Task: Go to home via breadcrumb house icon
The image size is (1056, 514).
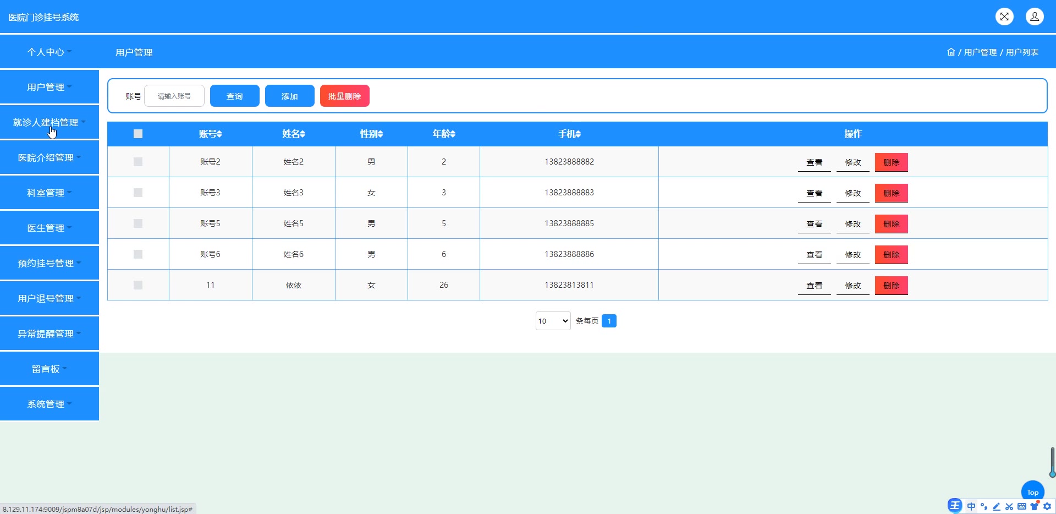Action: (951, 52)
